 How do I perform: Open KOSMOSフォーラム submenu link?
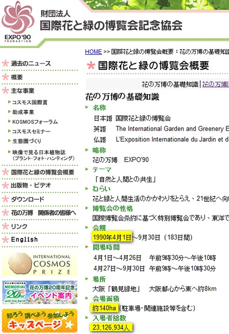point(35,122)
